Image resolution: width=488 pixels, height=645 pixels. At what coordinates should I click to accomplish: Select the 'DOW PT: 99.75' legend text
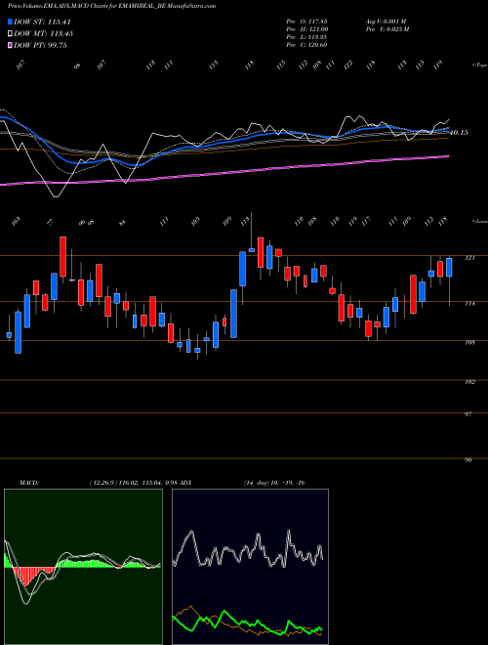(40, 45)
